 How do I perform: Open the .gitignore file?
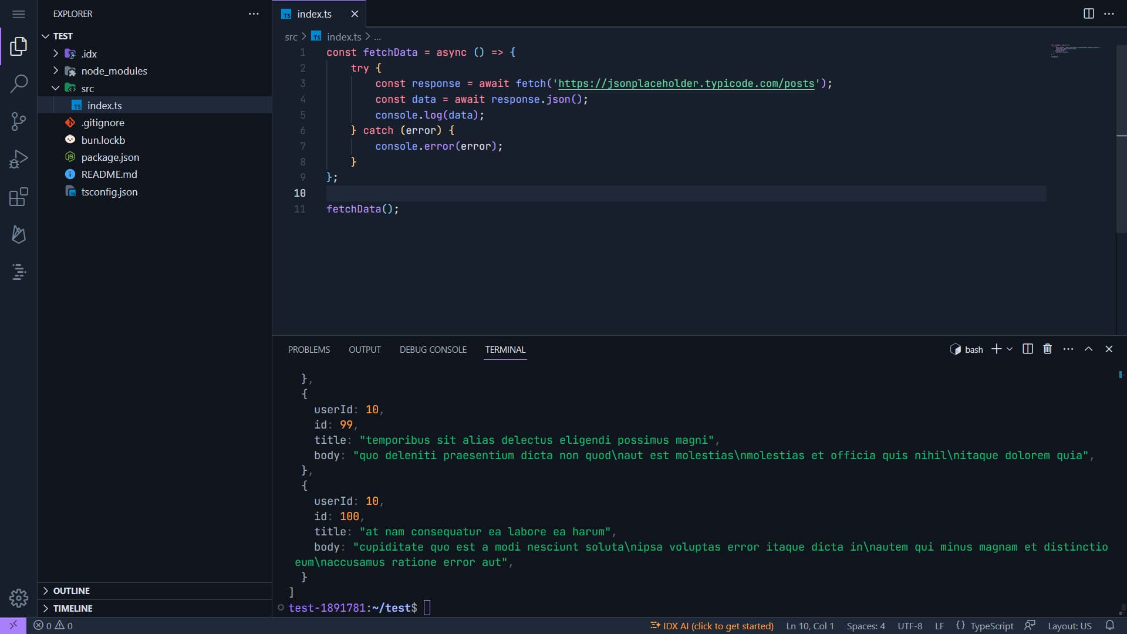click(155, 123)
